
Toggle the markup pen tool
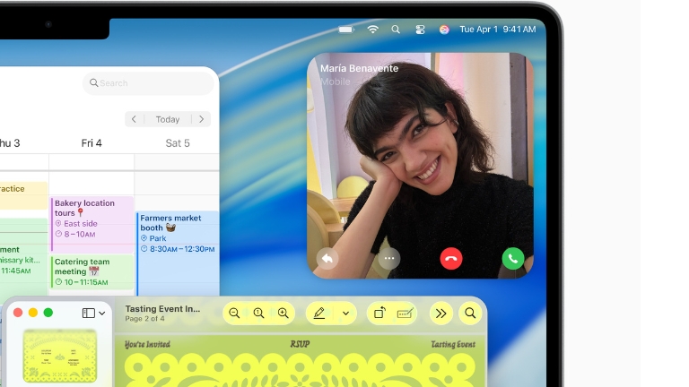320,313
